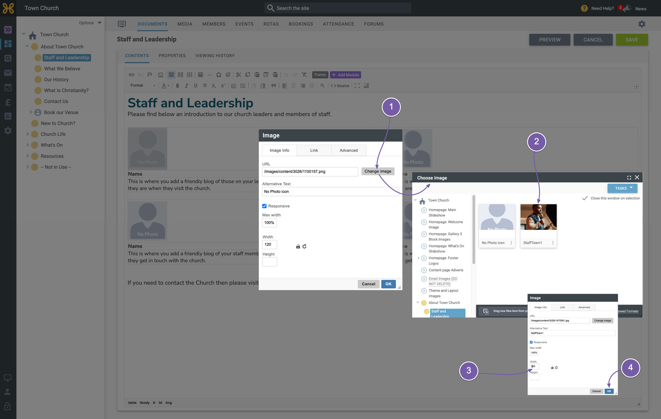Align text to the right
661x419 pixels.
point(303,86)
